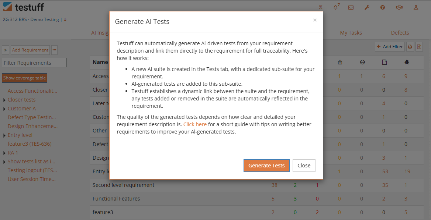Click document count 4 in the Later row
The width and height of the screenshot is (431, 220).
pyautogui.click(x=384, y=103)
